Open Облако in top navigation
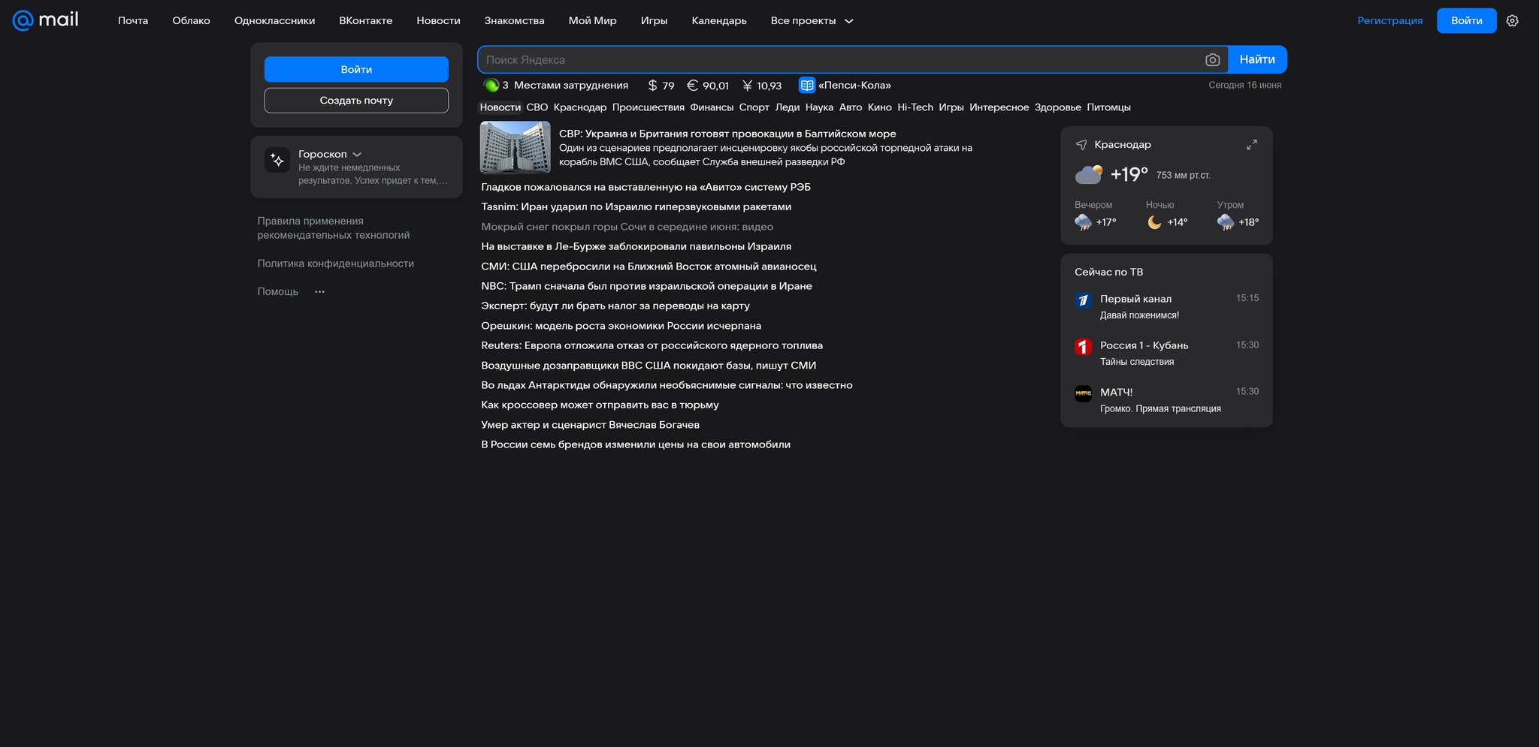 click(x=191, y=21)
